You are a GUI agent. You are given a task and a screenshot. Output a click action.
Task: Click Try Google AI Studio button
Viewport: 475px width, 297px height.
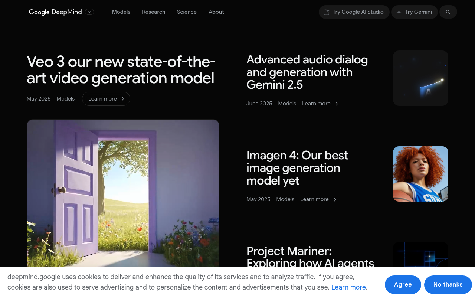(x=354, y=12)
